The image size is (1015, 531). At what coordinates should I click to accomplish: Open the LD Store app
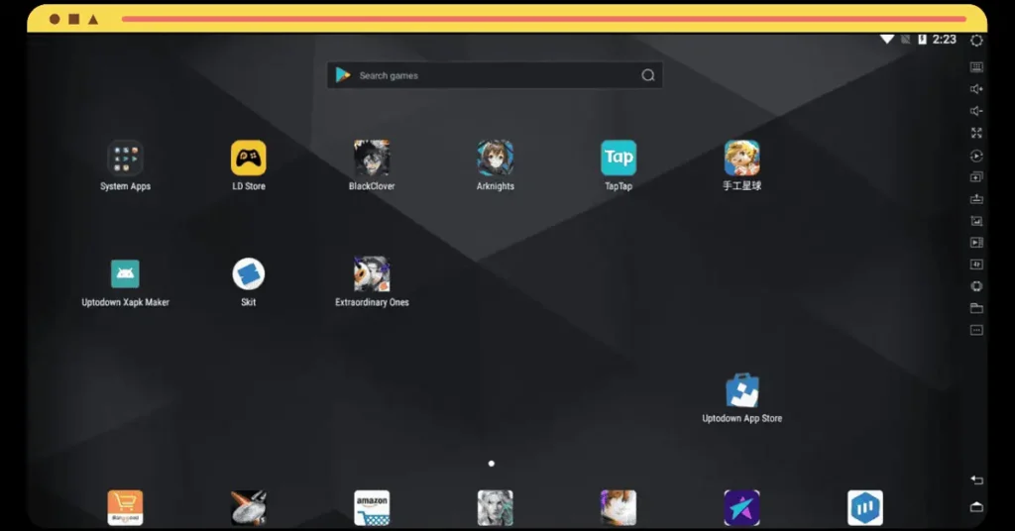click(249, 158)
